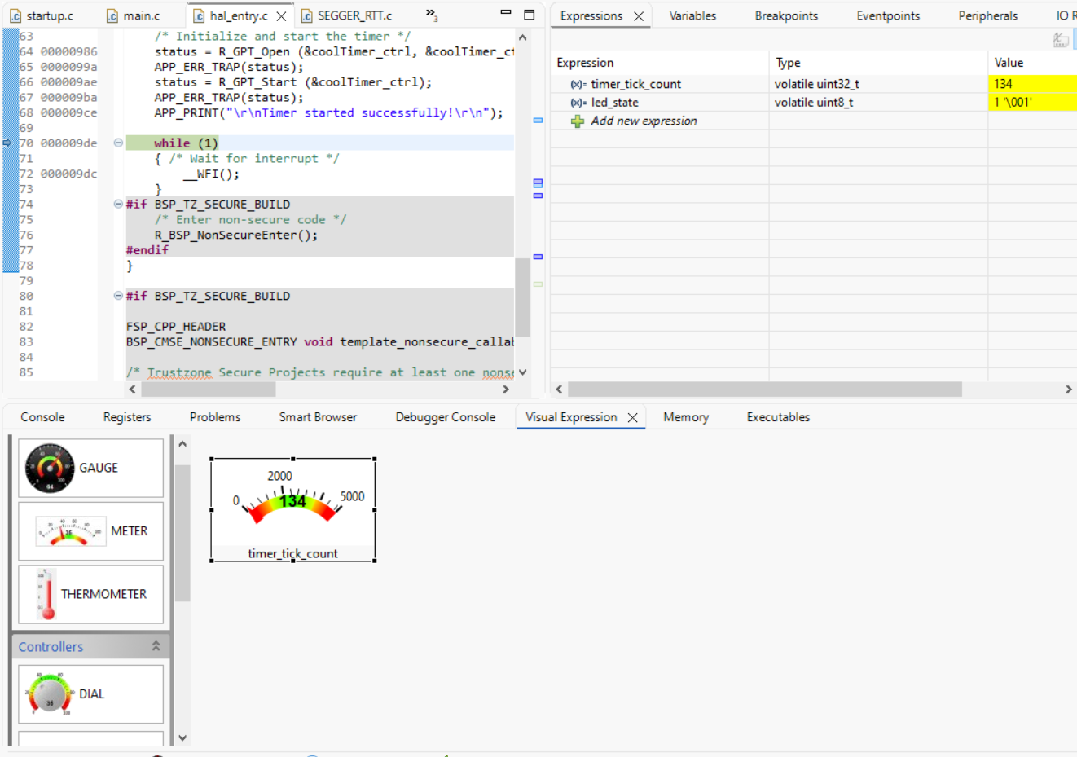Click the value 134 cell
The width and height of the screenshot is (1077, 757).
1032,84
